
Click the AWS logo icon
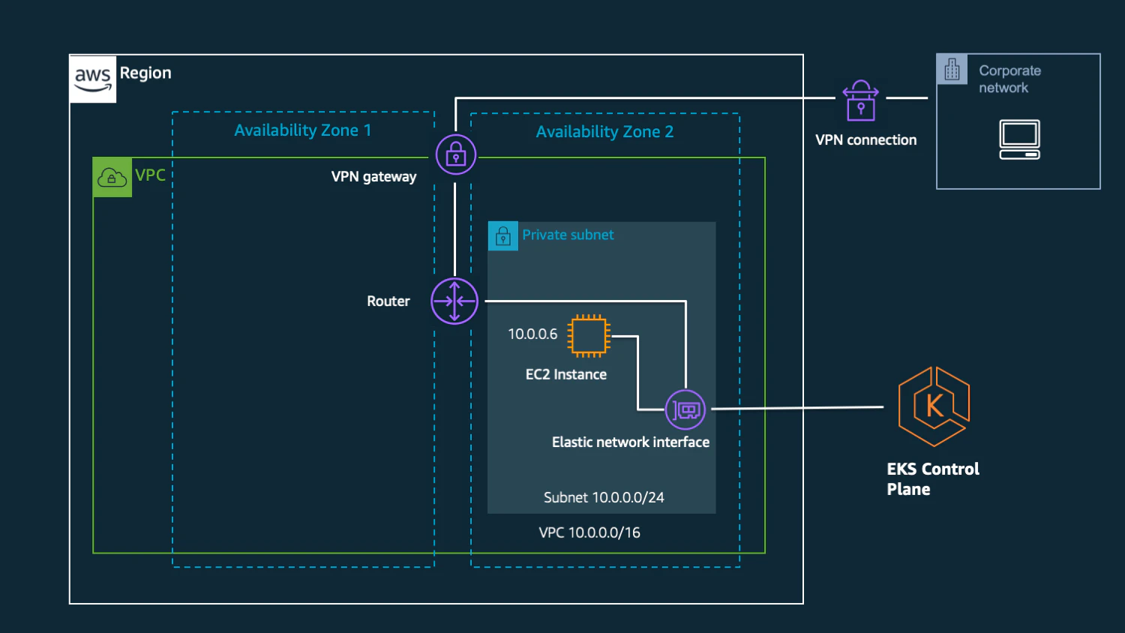click(93, 79)
